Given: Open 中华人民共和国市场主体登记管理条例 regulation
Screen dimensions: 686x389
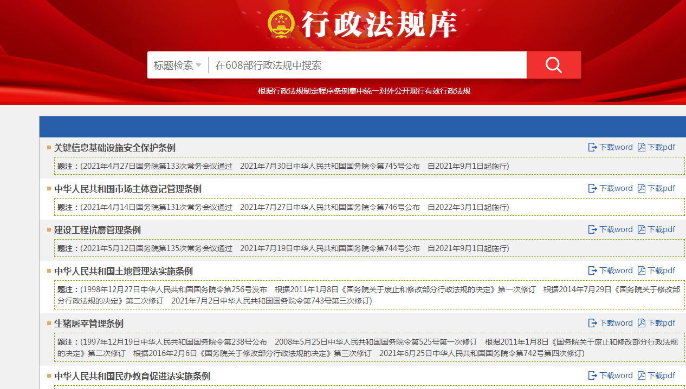Looking at the screenshot, I should tap(128, 189).
